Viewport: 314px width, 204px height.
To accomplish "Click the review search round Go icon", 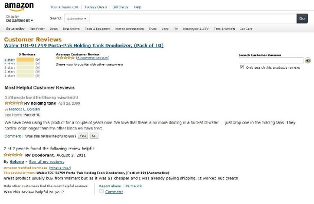I will tap(308, 60).
